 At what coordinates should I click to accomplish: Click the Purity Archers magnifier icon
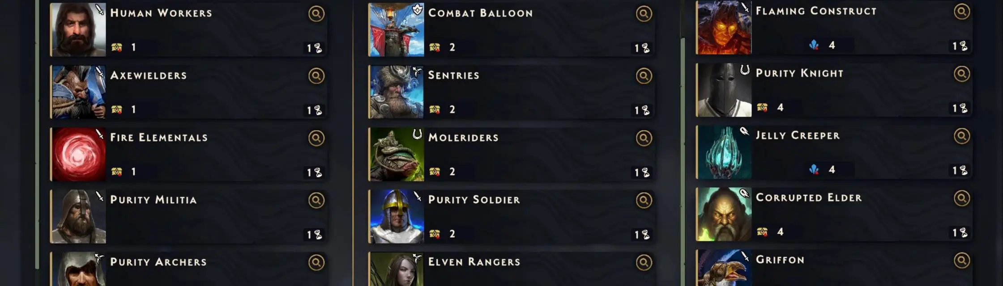316,263
